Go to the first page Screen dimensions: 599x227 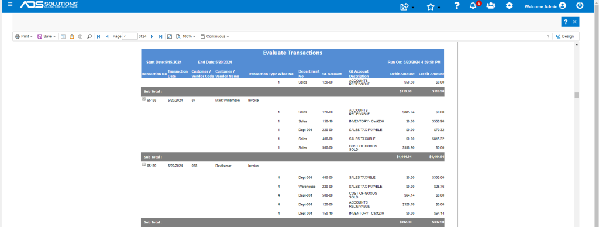98,36
